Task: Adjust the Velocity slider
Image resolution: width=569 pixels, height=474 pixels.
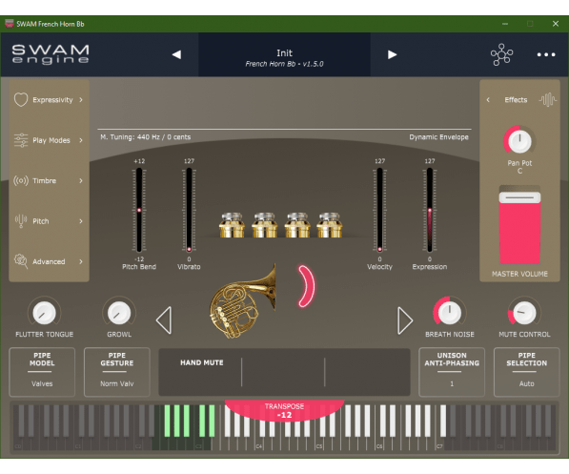Action: click(x=379, y=210)
